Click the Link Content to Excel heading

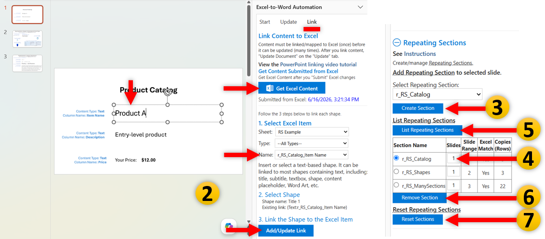click(288, 36)
